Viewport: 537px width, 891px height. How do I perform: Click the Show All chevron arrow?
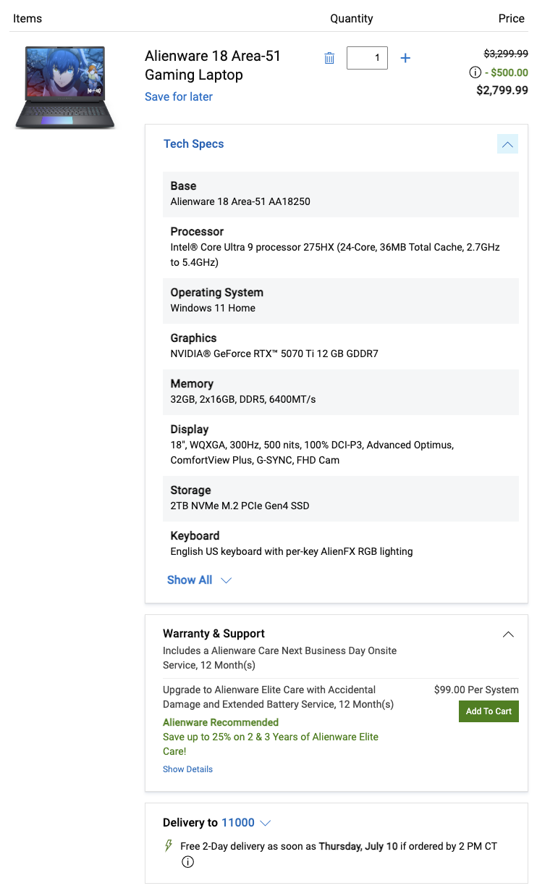(226, 580)
